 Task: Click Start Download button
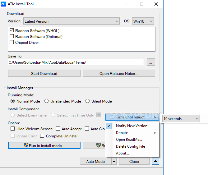[44, 73]
